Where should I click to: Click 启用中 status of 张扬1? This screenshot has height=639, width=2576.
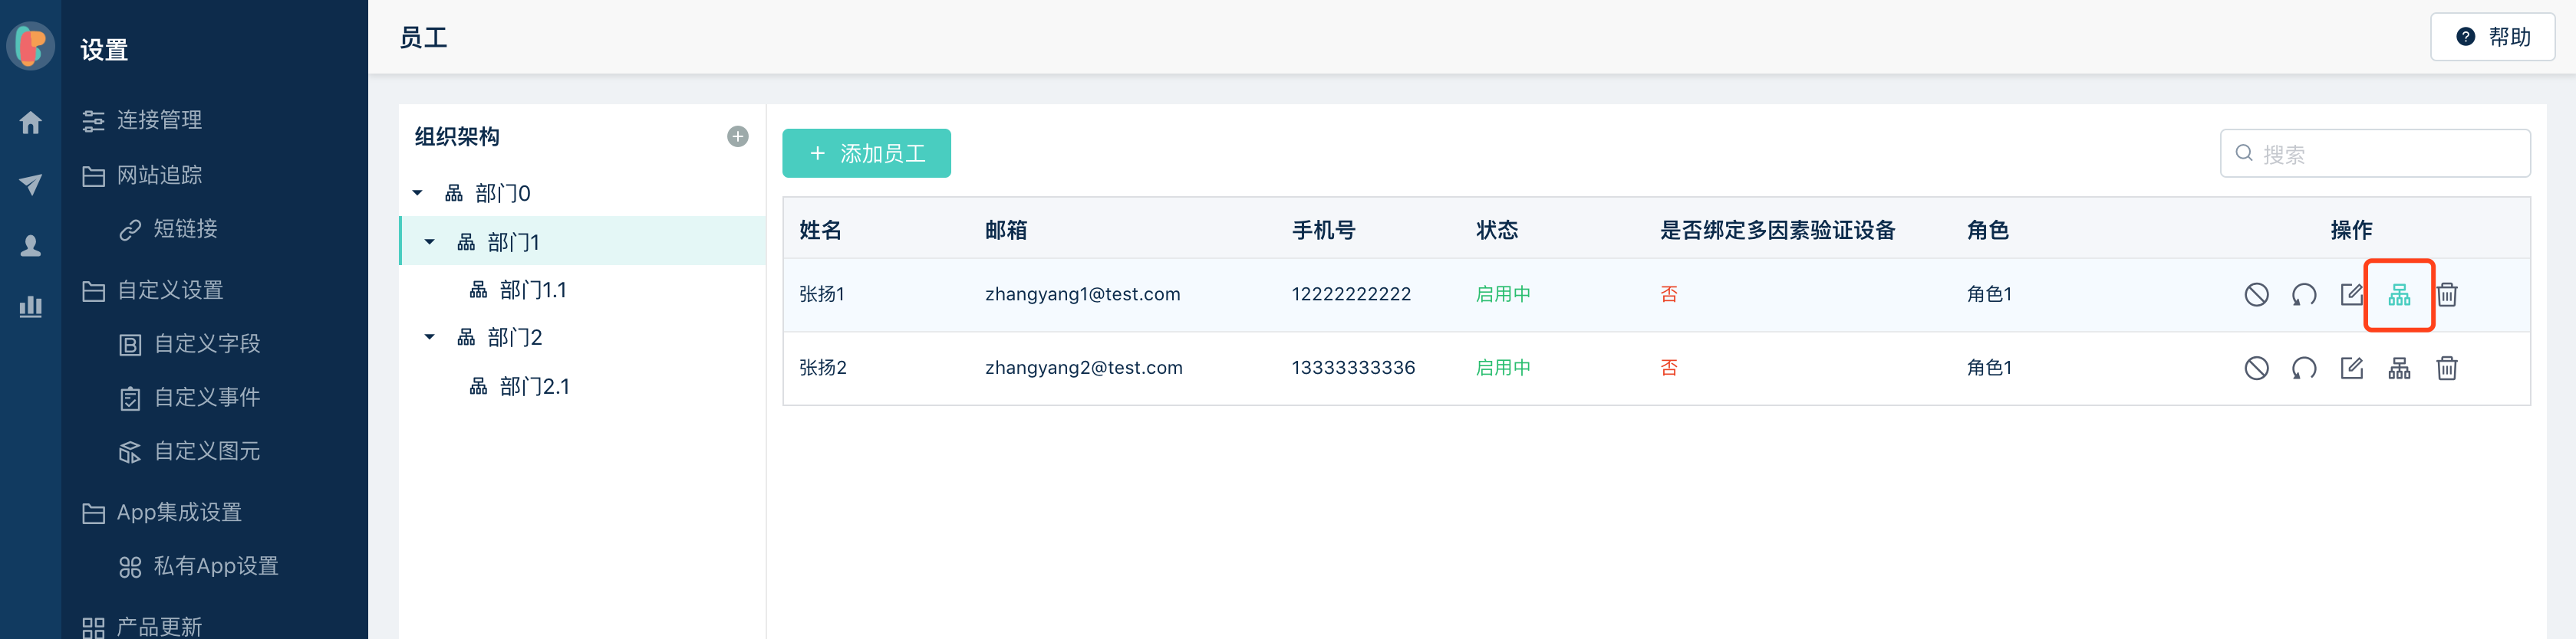pyautogui.click(x=1503, y=294)
